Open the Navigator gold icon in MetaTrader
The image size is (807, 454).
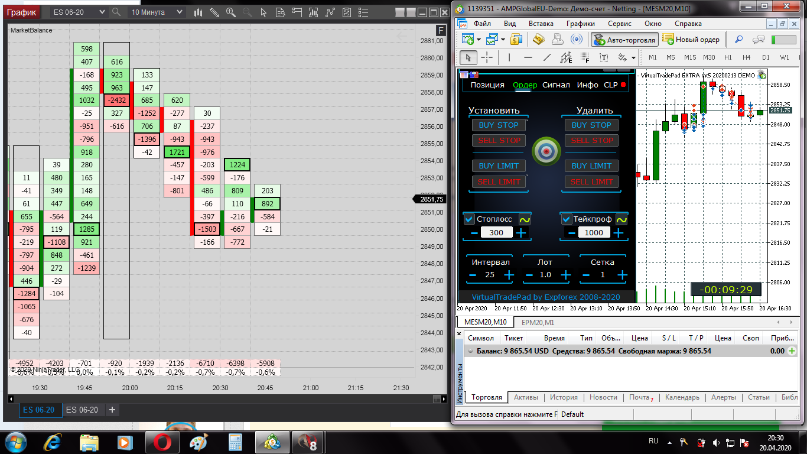pyautogui.click(x=538, y=40)
